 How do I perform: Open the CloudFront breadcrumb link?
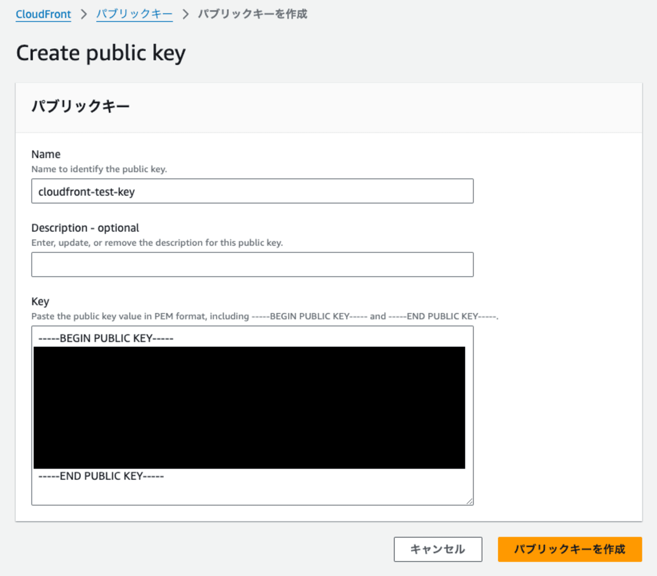coord(43,14)
